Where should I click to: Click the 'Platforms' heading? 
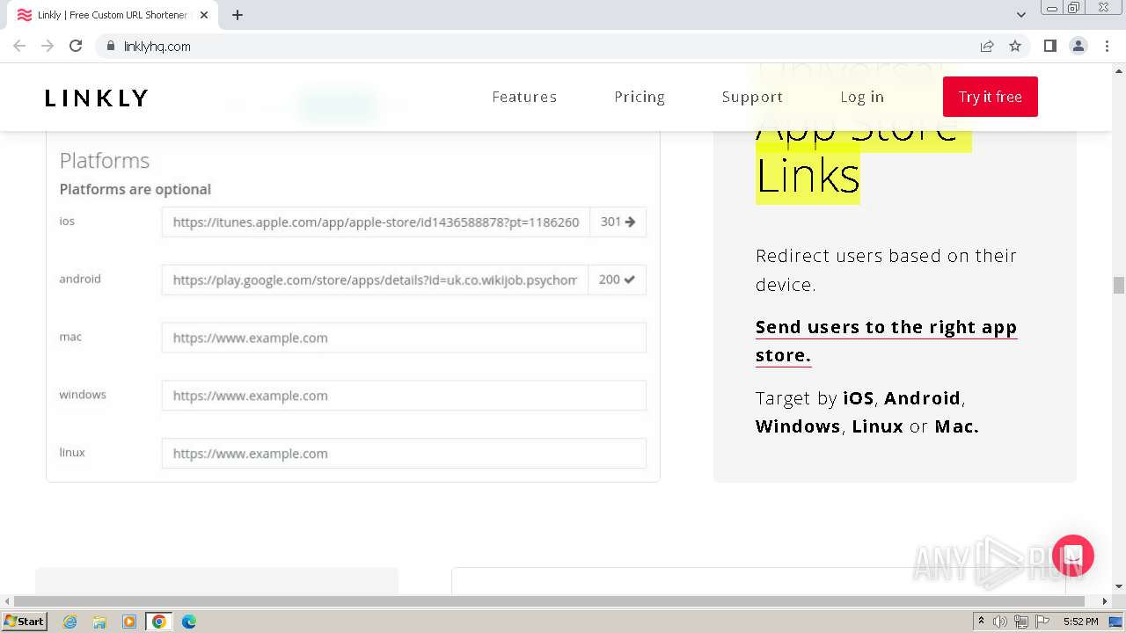click(105, 161)
